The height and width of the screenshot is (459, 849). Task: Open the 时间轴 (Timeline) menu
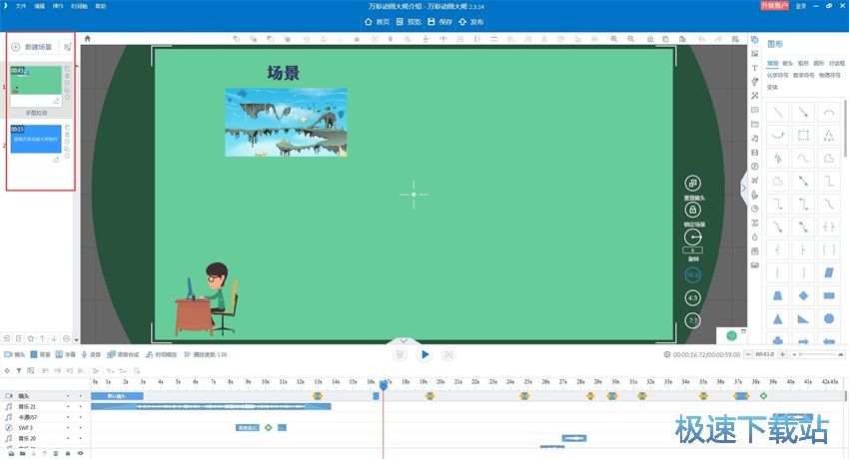pyautogui.click(x=79, y=6)
